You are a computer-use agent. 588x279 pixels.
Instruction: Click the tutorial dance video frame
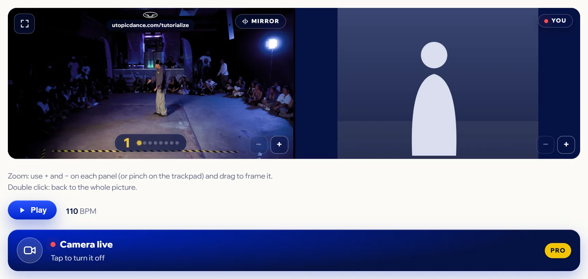click(x=150, y=83)
